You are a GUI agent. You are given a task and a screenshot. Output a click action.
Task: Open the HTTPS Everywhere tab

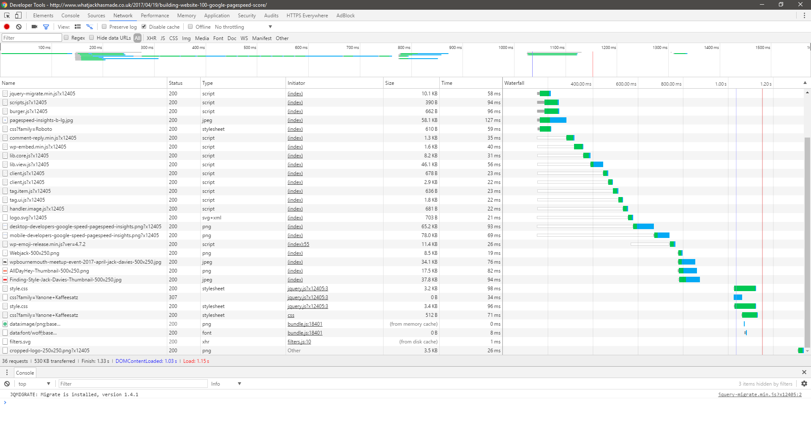tap(307, 16)
